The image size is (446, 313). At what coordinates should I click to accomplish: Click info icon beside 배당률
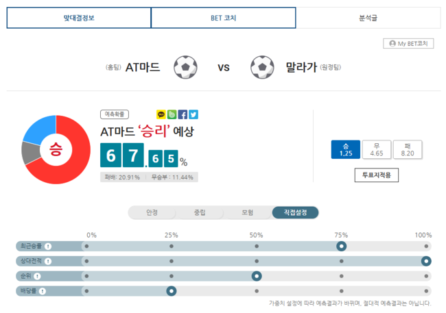coord(43,291)
